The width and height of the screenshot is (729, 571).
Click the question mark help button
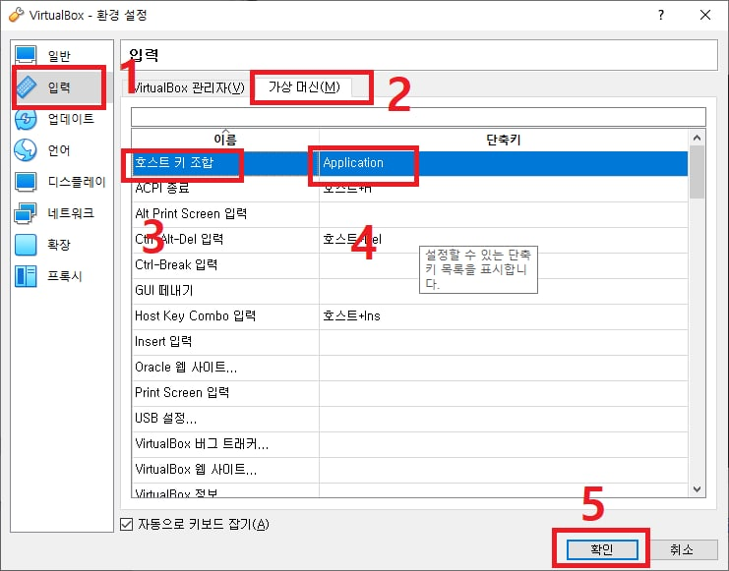(661, 15)
